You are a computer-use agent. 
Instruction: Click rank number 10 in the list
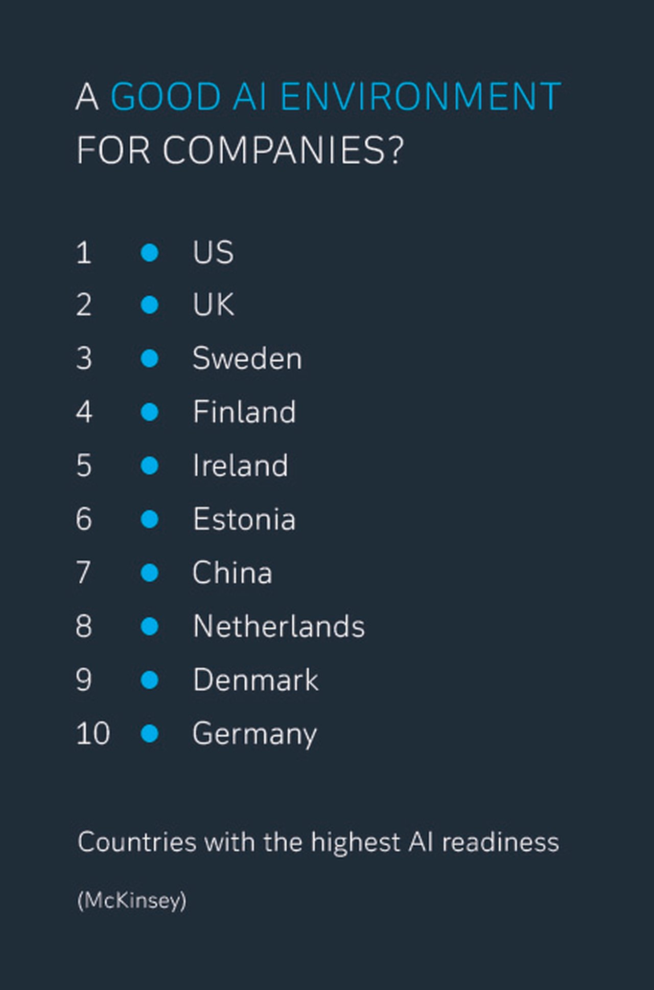[93, 734]
